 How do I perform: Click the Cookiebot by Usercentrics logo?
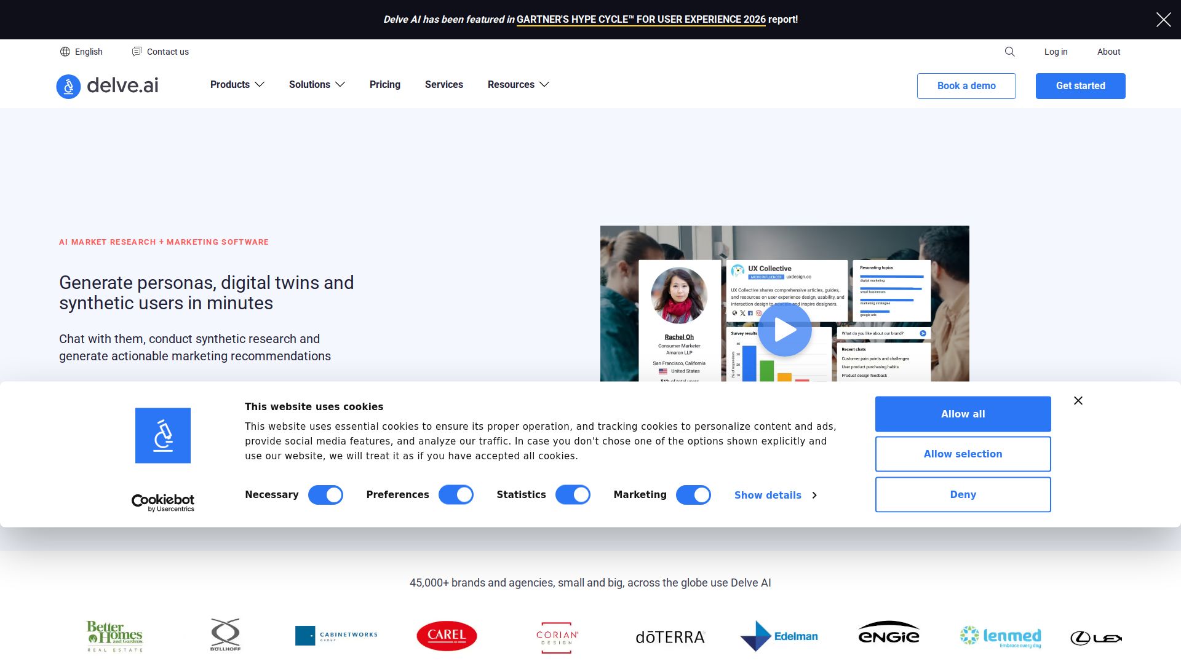click(x=163, y=503)
